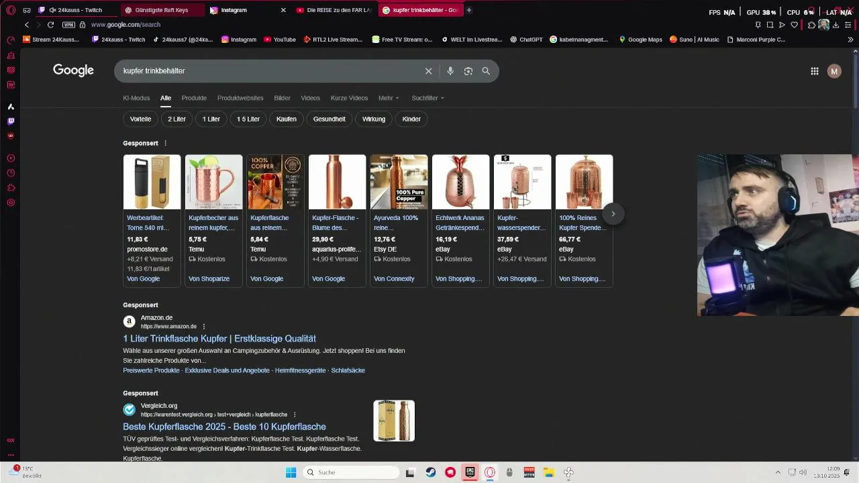Image resolution: width=859 pixels, height=483 pixels.
Task: Open the pinboard pin icon in toolbar
Action: [758, 25]
